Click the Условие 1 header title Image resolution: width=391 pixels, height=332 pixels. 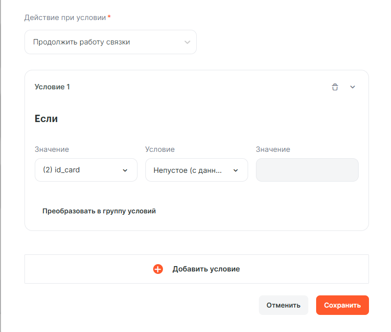[52, 87]
